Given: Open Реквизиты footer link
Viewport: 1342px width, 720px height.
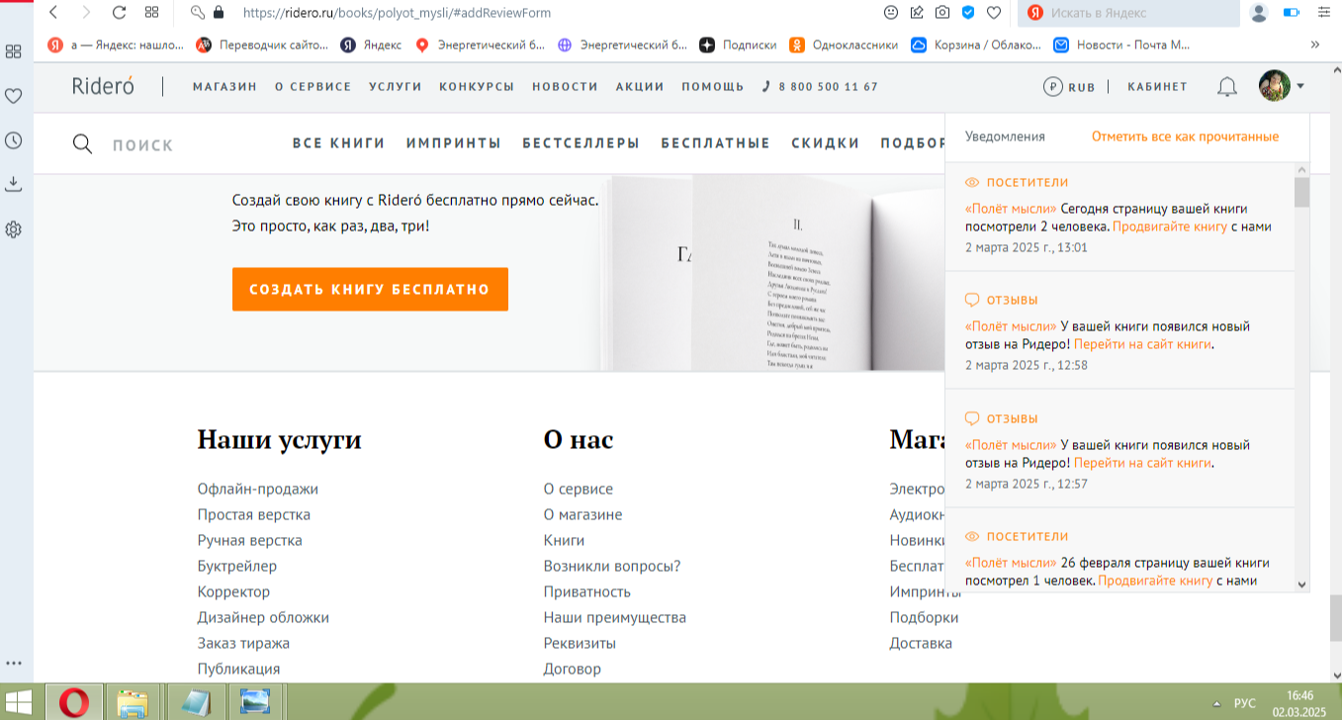Looking at the screenshot, I should pos(580,643).
